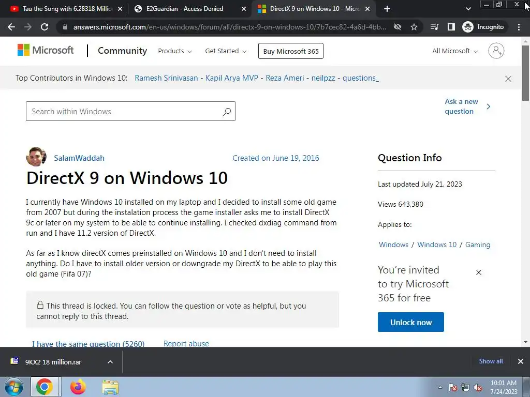This screenshot has height=397, width=530.
Task: Click the network tray icon
Action: pos(465,387)
